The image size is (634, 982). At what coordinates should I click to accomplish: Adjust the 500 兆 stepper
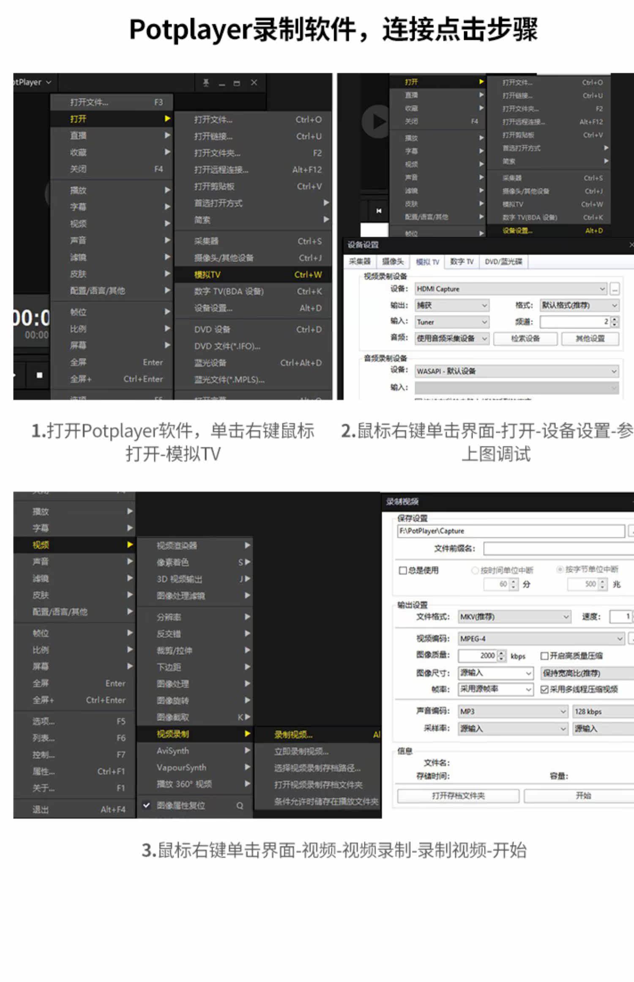tap(603, 584)
